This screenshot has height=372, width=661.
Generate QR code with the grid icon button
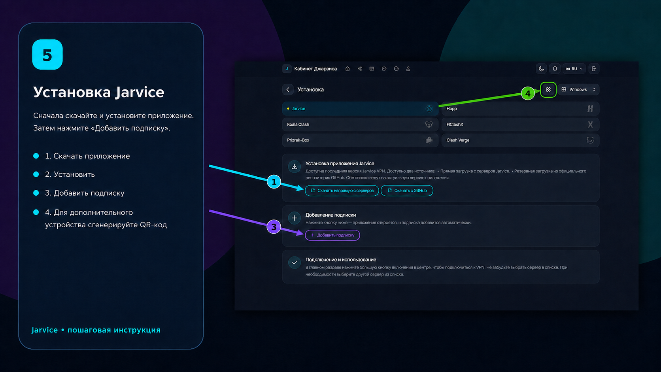(548, 90)
